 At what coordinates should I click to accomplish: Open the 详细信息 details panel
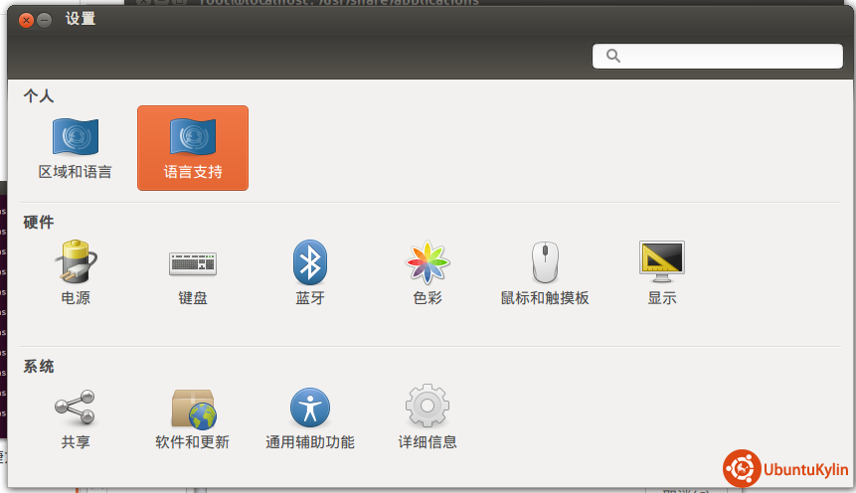click(x=428, y=417)
